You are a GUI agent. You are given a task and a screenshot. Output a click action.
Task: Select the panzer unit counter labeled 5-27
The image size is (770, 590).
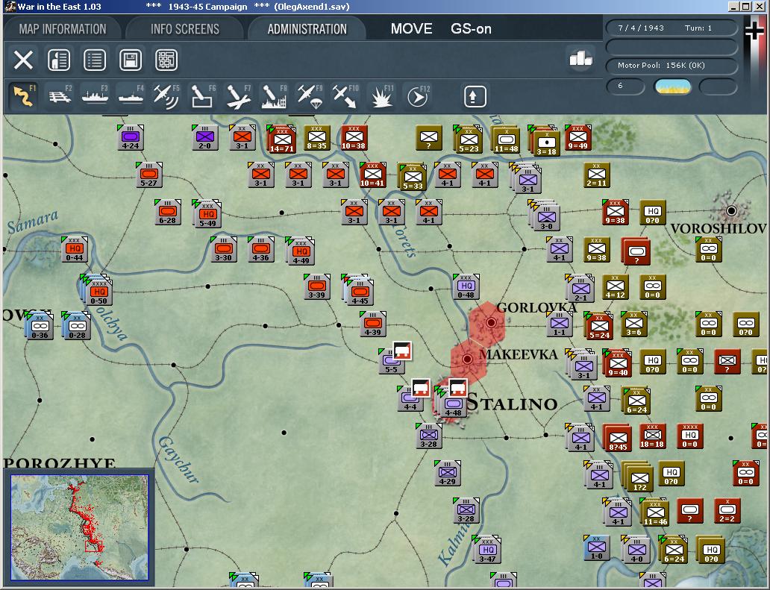148,175
